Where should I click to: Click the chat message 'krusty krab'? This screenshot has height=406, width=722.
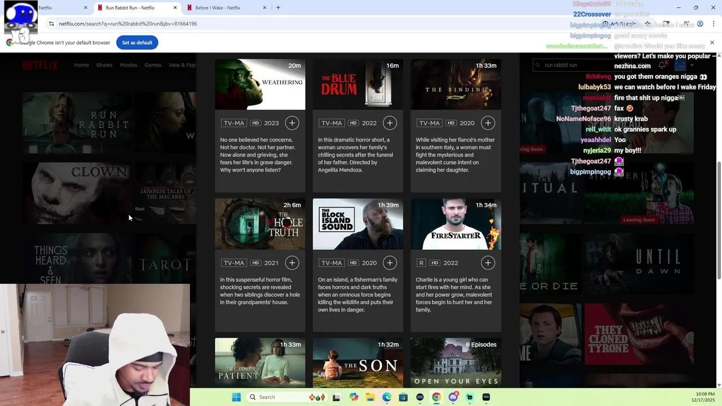pos(631,119)
